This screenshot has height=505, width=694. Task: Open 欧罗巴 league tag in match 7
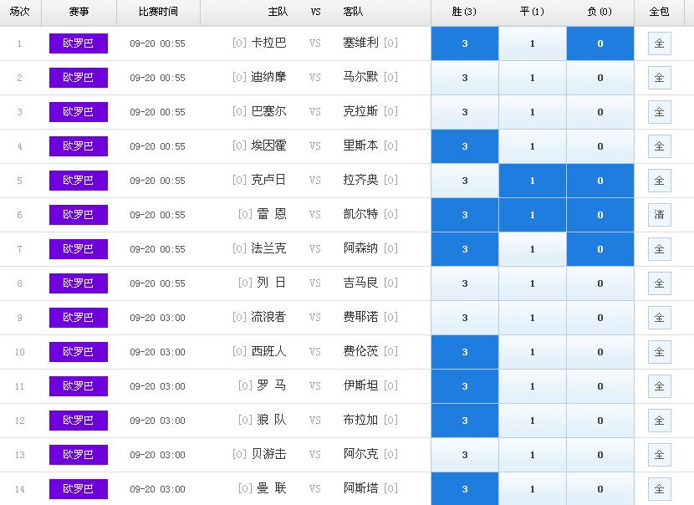[79, 249]
